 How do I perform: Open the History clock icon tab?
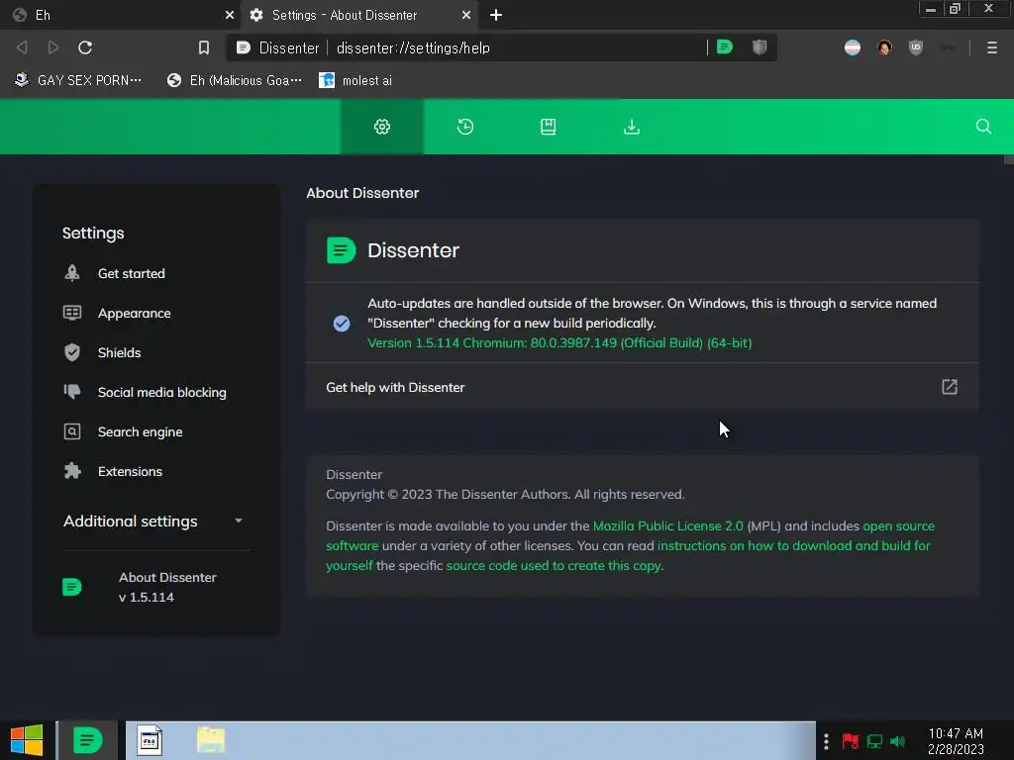point(465,127)
